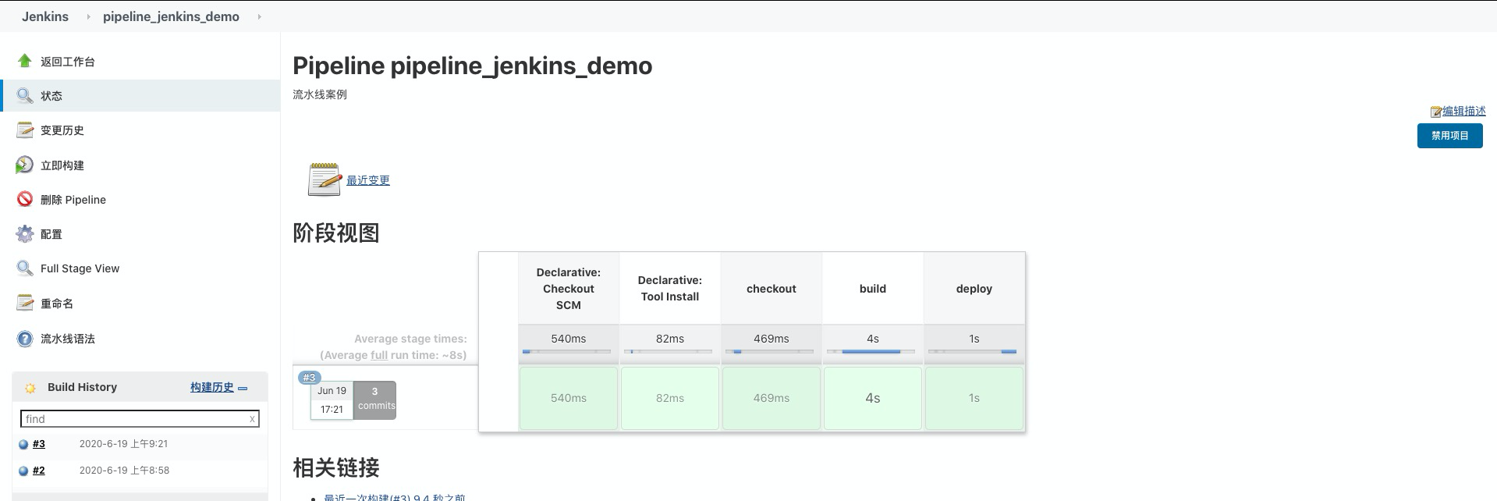Click the large notepad icon beside 最近变更
Image resolution: width=1497 pixels, height=501 pixels.
[x=325, y=179]
